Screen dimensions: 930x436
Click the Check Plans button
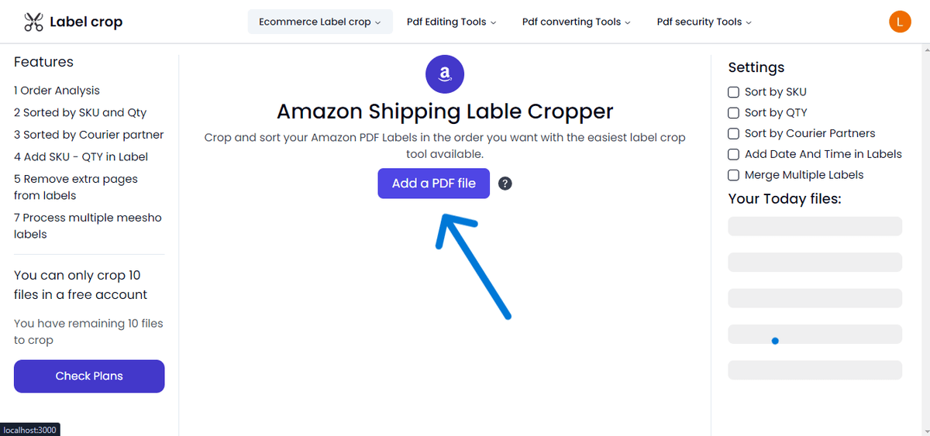click(89, 376)
